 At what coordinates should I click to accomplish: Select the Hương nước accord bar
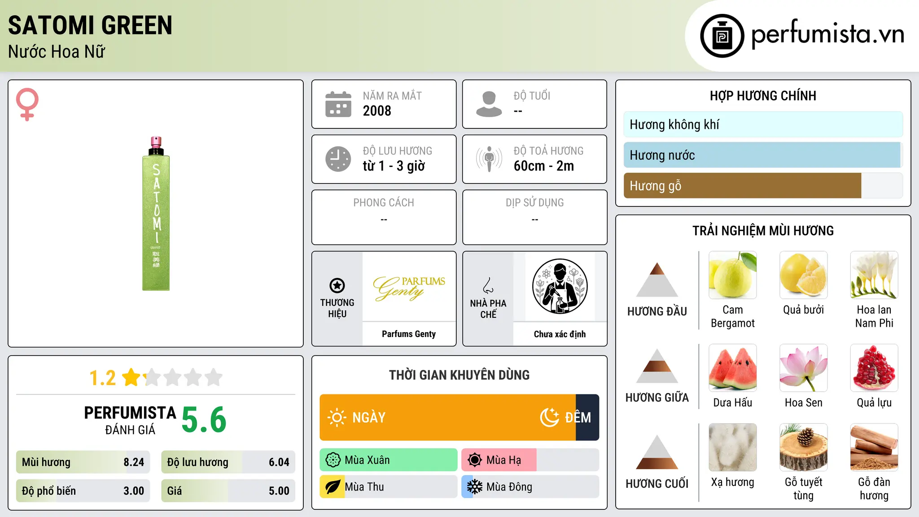(x=763, y=155)
